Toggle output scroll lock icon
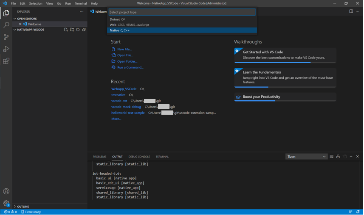The width and height of the screenshot is (364, 215). click(338, 157)
